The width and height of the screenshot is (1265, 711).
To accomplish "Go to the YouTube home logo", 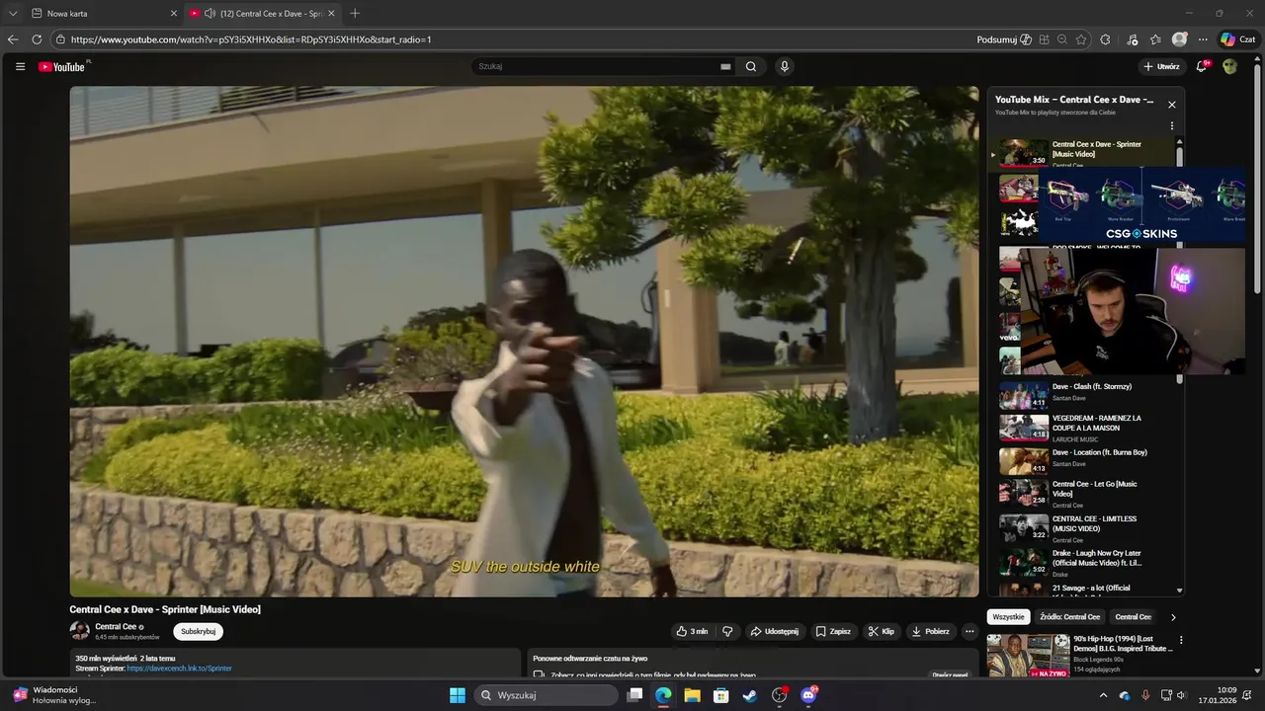I will coord(61,66).
